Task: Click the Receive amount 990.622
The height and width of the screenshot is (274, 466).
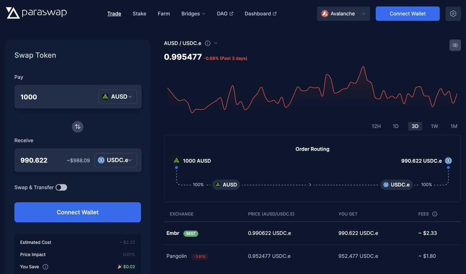Action: point(34,160)
